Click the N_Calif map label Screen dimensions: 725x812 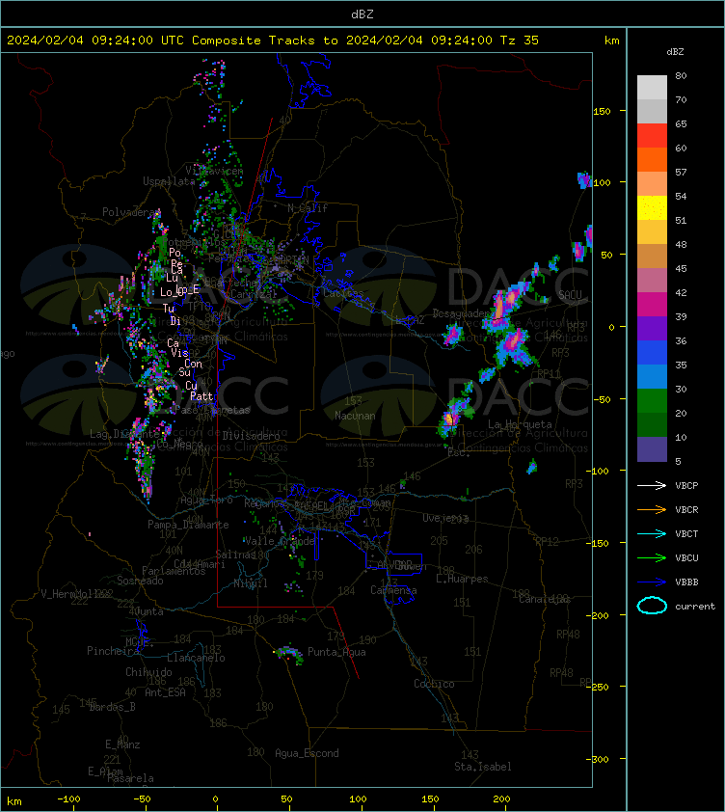coord(308,208)
